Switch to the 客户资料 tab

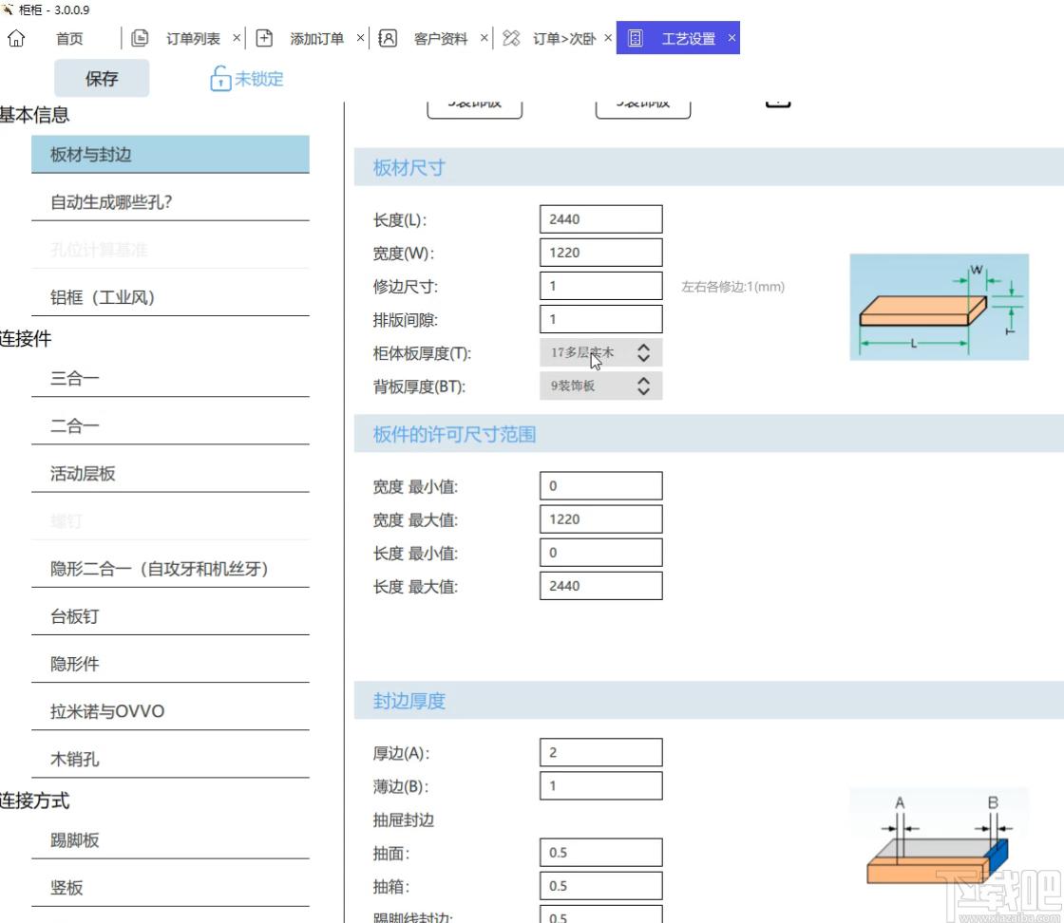click(x=441, y=39)
